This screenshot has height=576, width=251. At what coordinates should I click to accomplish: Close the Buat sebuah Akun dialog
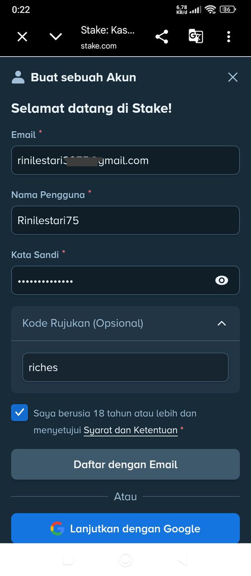click(233, 77)
